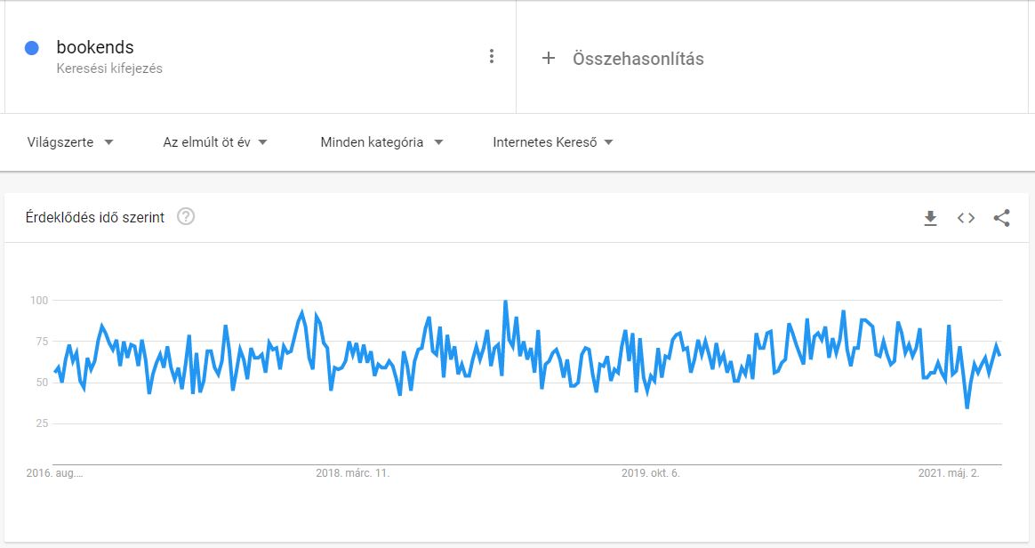Select the chart peak at value 100

[506, 302]
